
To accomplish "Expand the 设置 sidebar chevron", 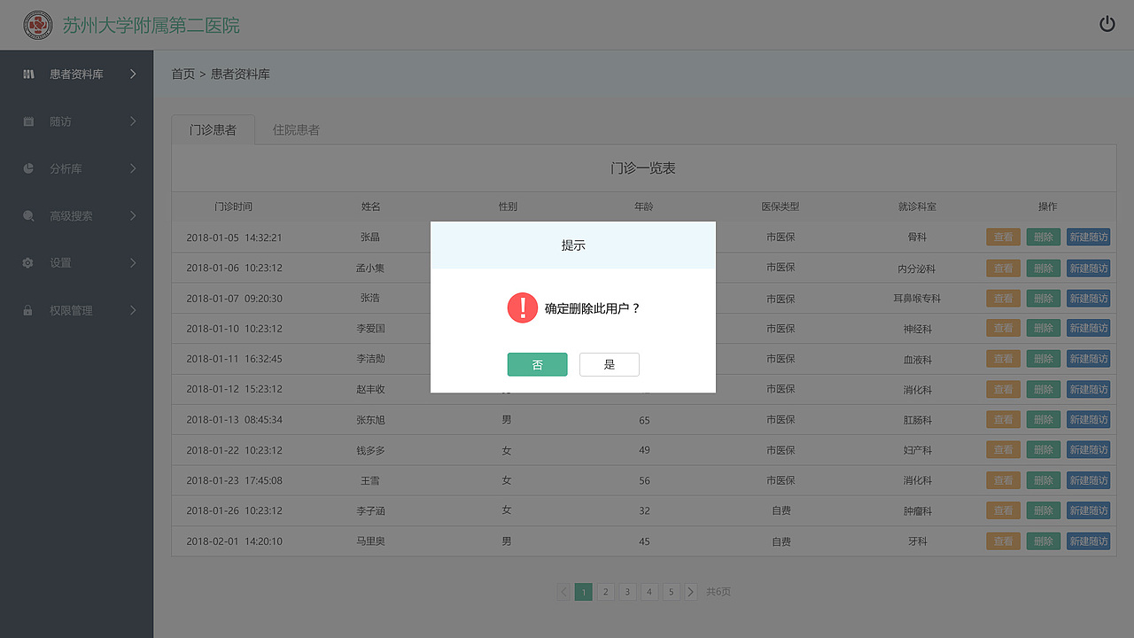I will (x=135, y=262).
